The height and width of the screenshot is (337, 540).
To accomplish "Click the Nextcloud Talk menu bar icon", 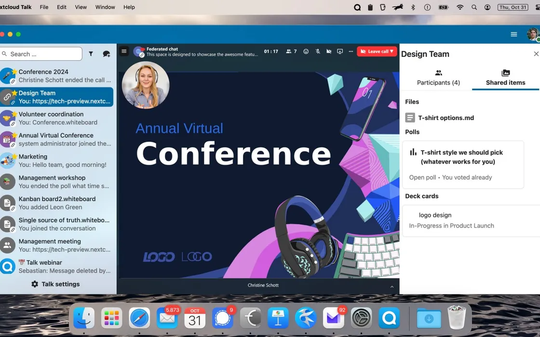I will point(357,7).
